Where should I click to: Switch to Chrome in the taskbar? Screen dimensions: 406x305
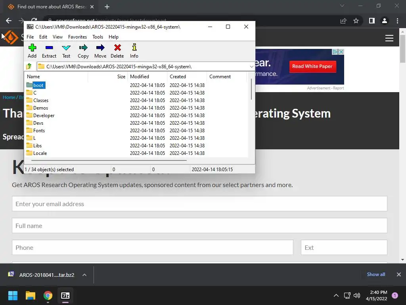pos(48,295)
